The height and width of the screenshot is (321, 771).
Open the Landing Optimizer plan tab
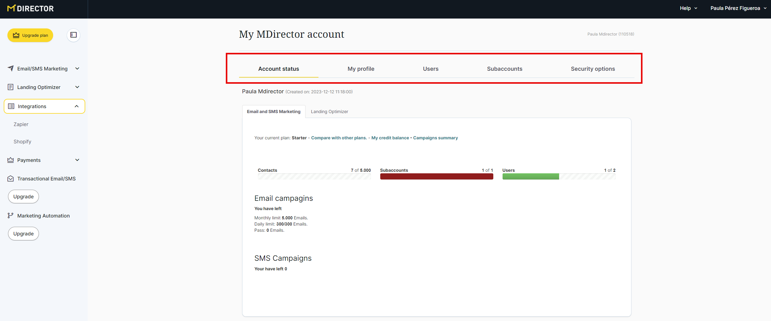(329, 112)
